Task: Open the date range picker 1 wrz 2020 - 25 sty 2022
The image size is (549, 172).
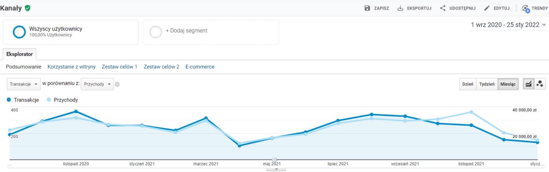Action: (x=508, y=25)
